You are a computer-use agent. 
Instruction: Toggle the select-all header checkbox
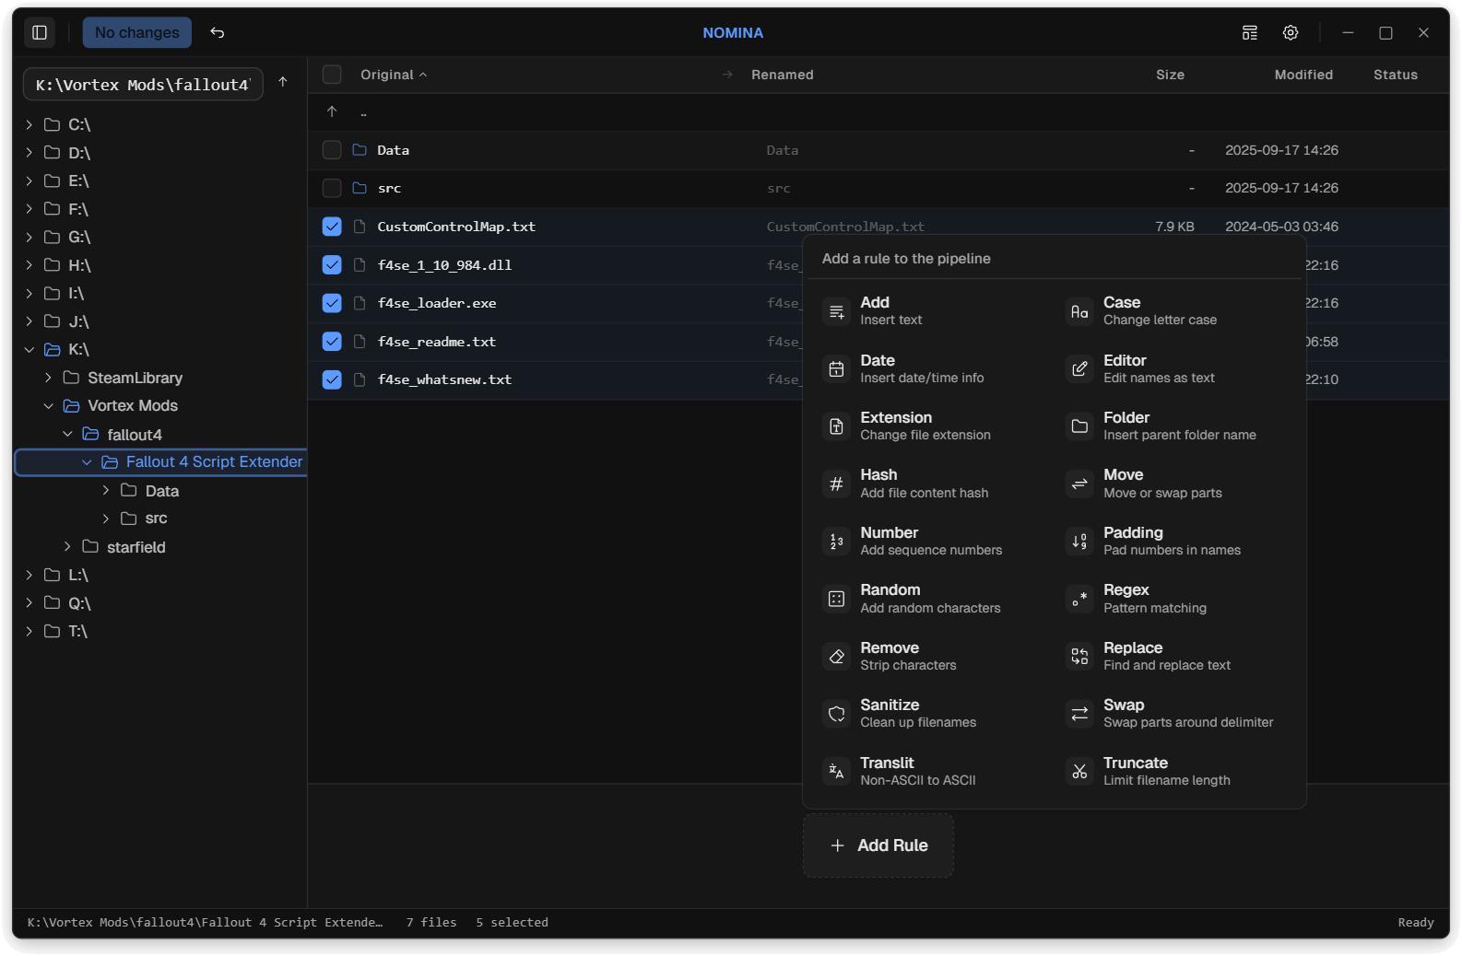point(332,75)
